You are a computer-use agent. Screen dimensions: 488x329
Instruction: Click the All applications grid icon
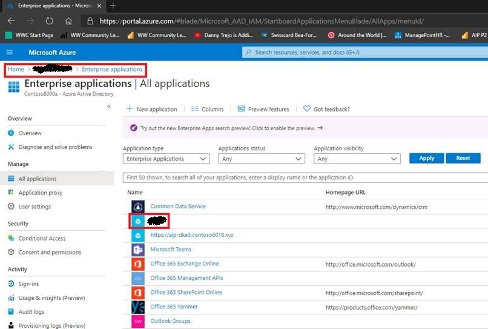(x=11, y=179)
